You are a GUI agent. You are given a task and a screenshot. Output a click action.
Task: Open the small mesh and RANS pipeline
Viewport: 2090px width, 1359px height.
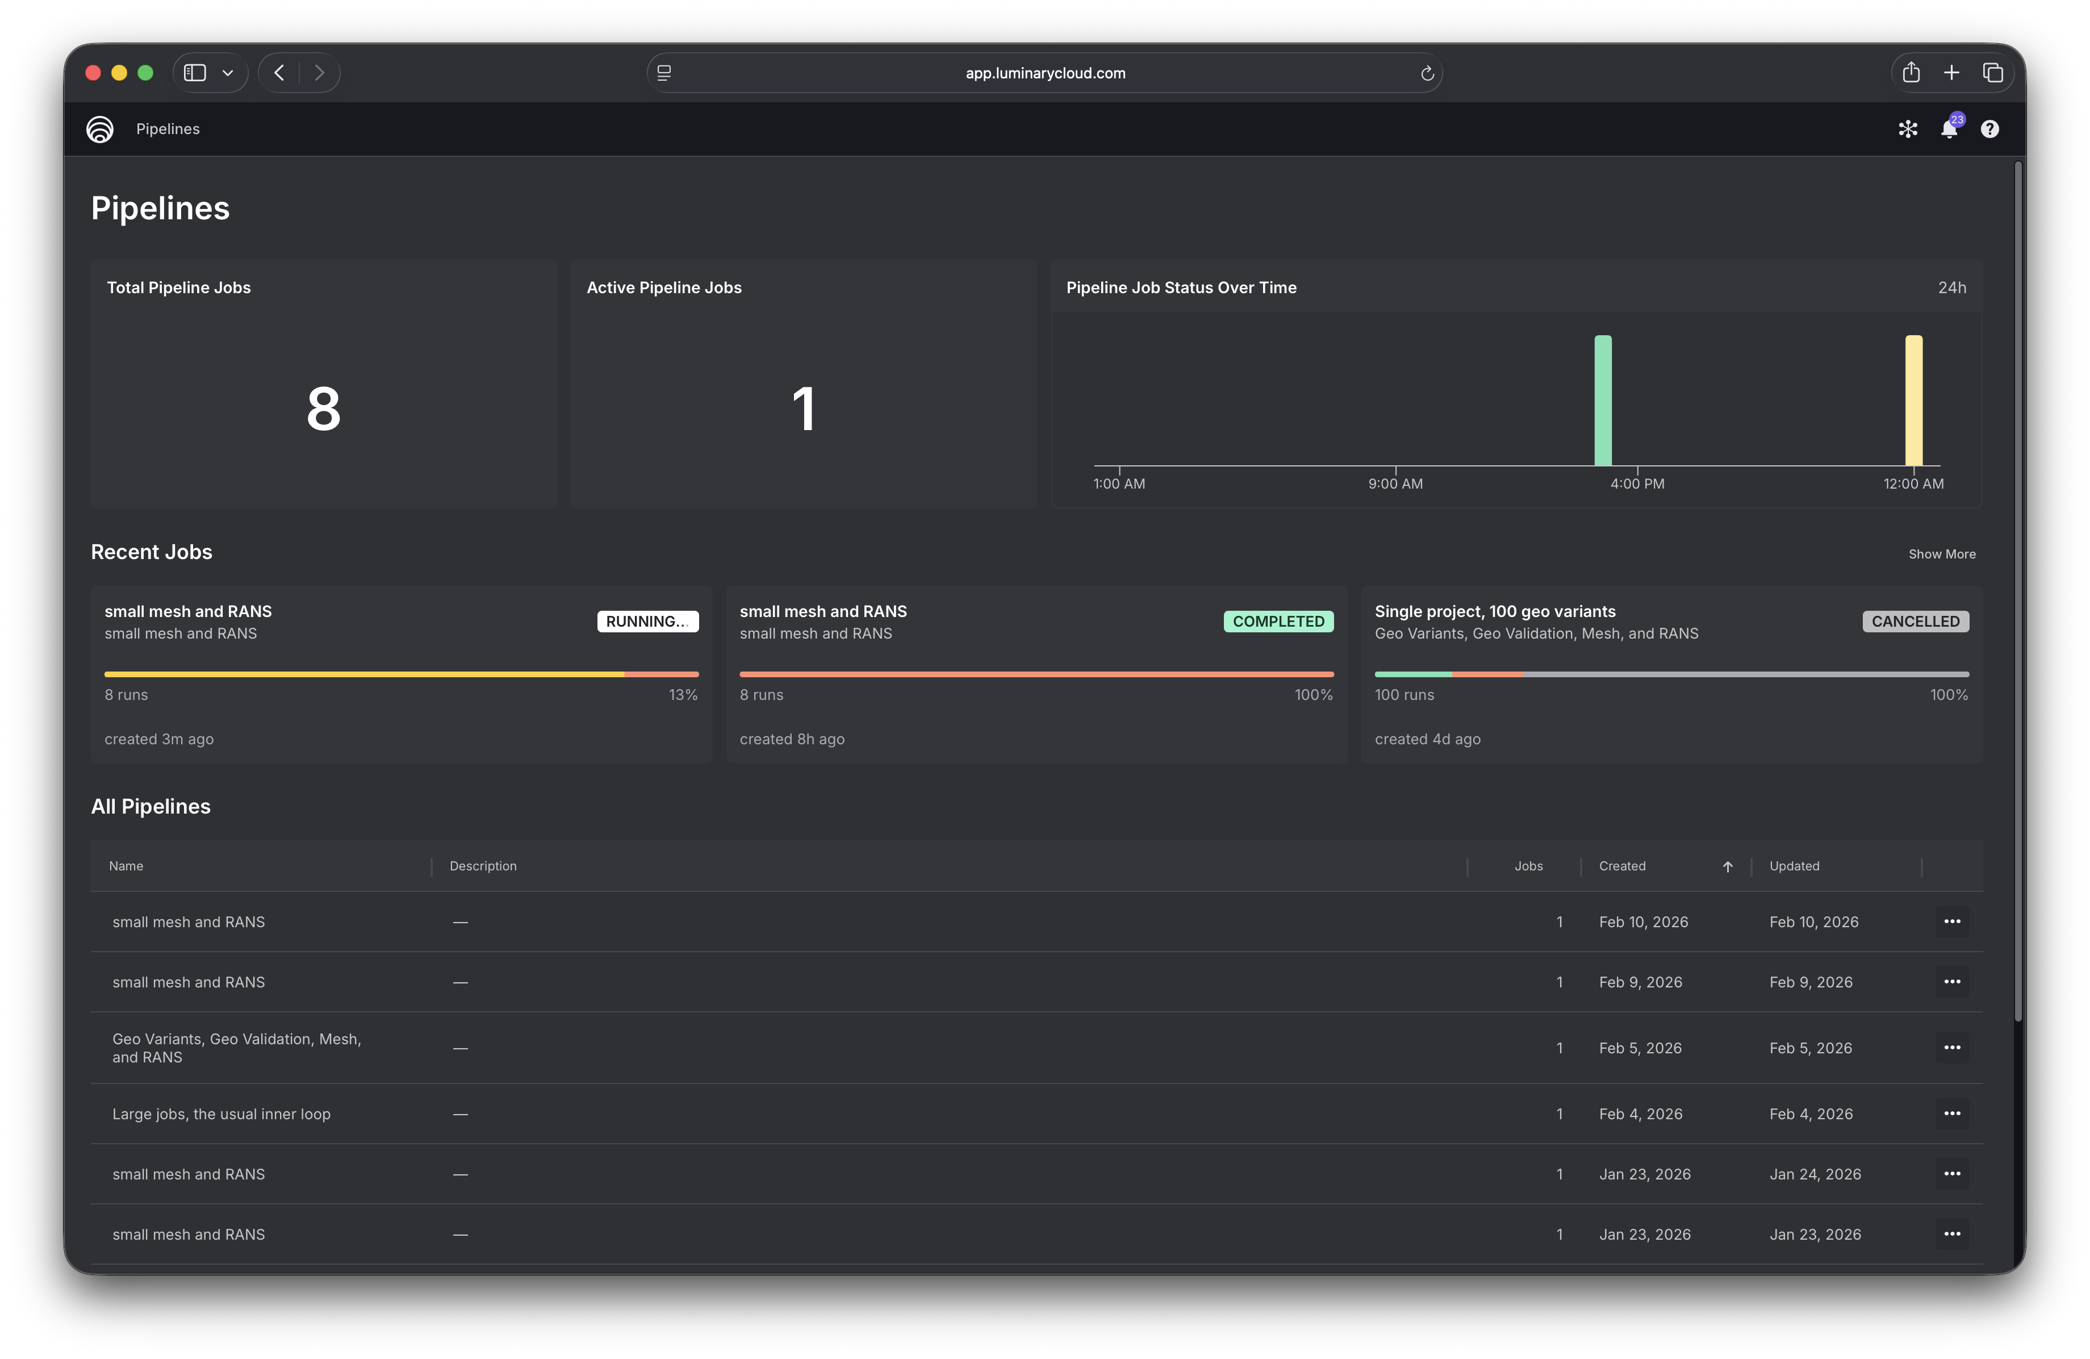tap(188, 922)
